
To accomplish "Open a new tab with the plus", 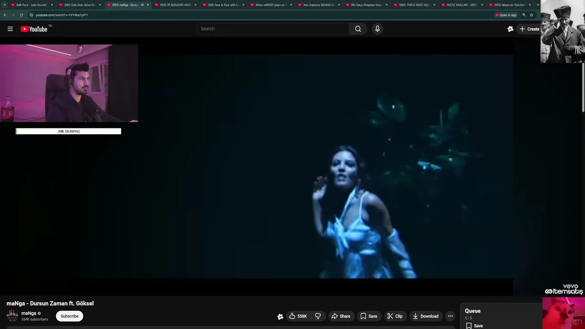I will (537, 5).
